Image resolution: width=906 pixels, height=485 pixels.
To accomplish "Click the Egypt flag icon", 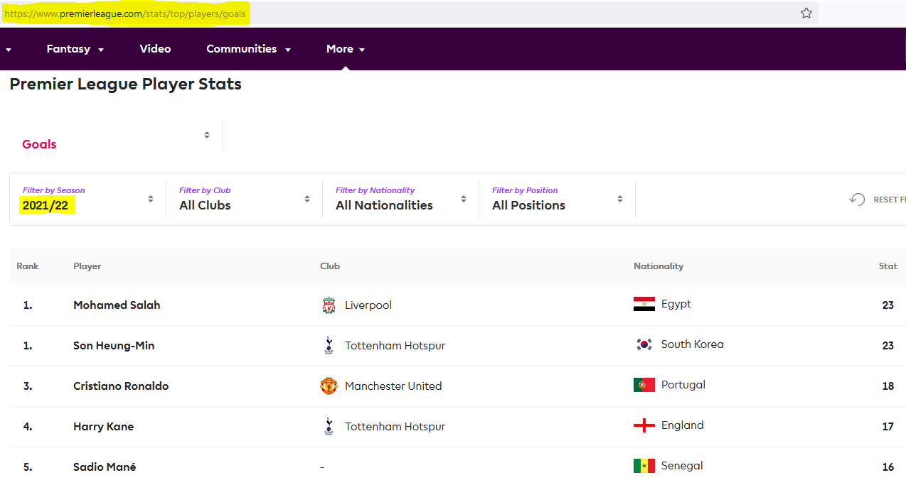I will point(644,304).
